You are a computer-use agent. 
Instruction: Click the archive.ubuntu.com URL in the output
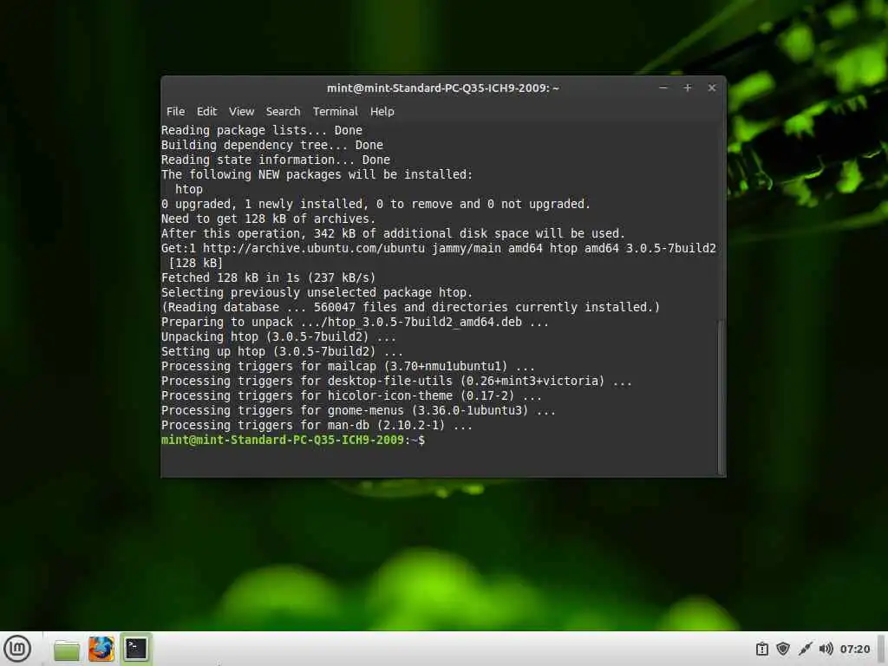point(314,248)
